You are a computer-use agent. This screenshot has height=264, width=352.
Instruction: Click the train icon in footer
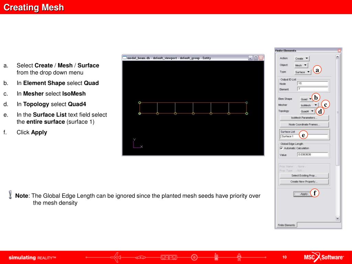click(x=169, y=257)
